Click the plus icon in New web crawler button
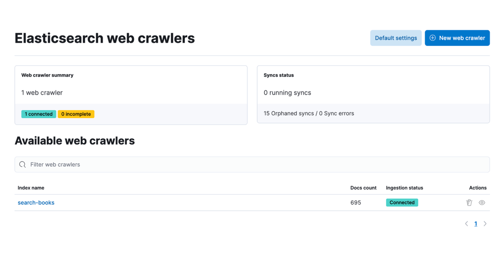Viewport: 504px width, 265px height. [x=433, y=38]
